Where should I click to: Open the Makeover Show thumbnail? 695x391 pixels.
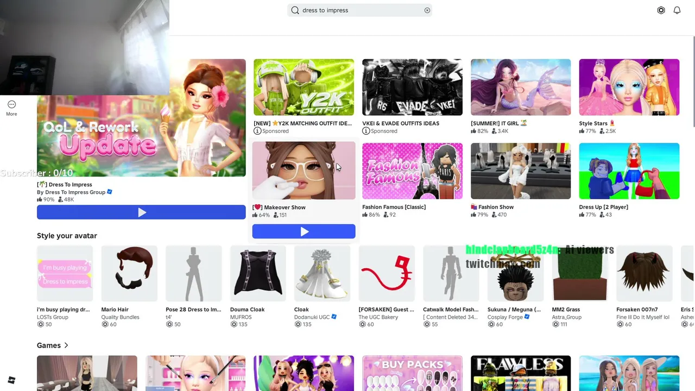[304, 171]
